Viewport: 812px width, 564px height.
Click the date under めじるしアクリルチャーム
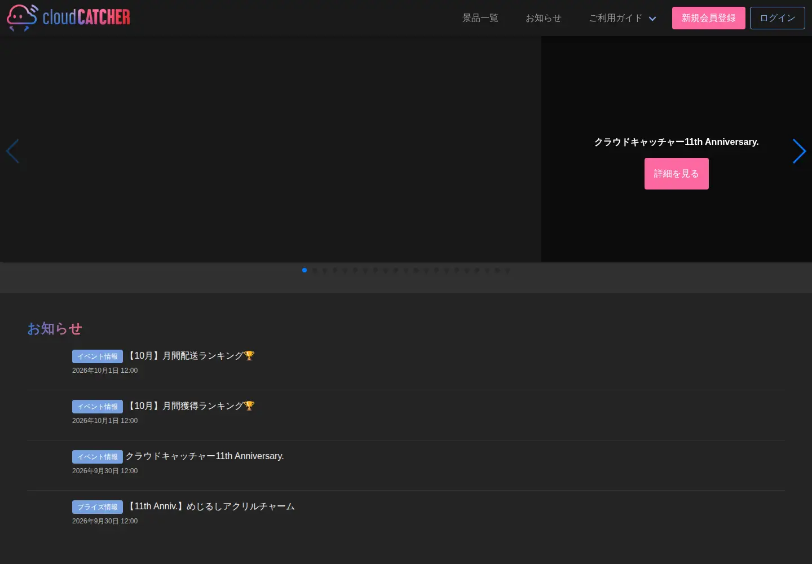pos(105,521)
